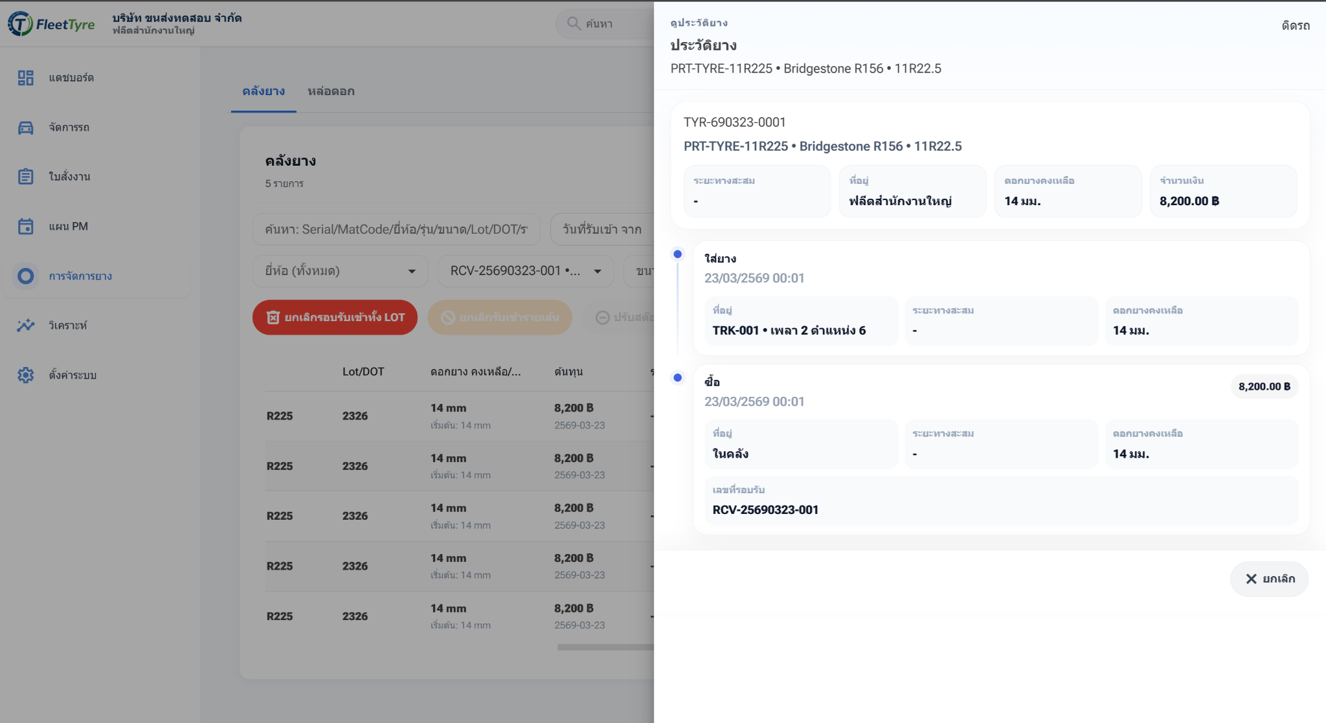Viewport: 1326px width, 723px height.
Task: Click the dashboard grid icon in the sidebar
Action: pos(25,78)
